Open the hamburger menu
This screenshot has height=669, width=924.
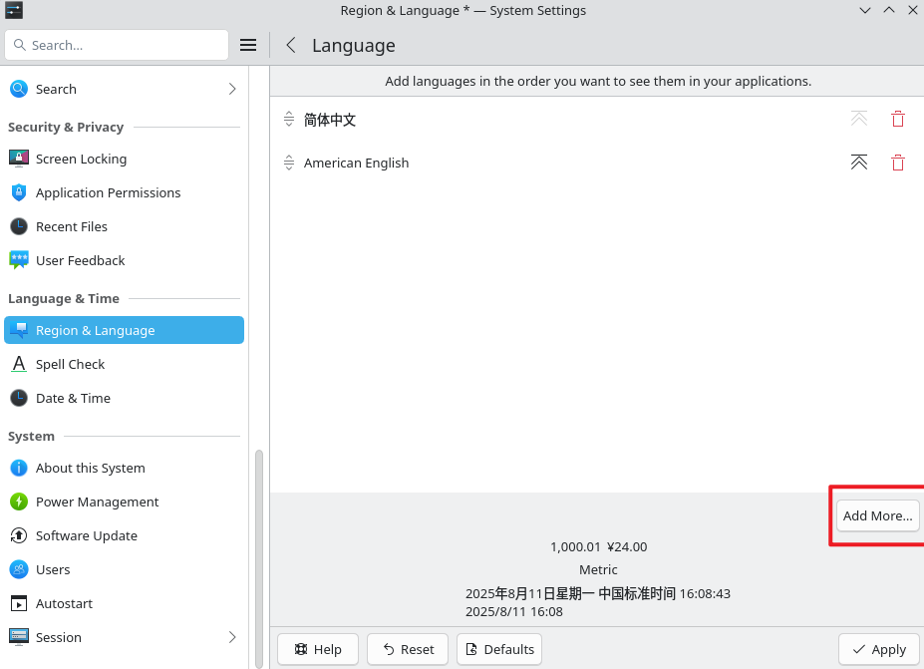(248, 46)
